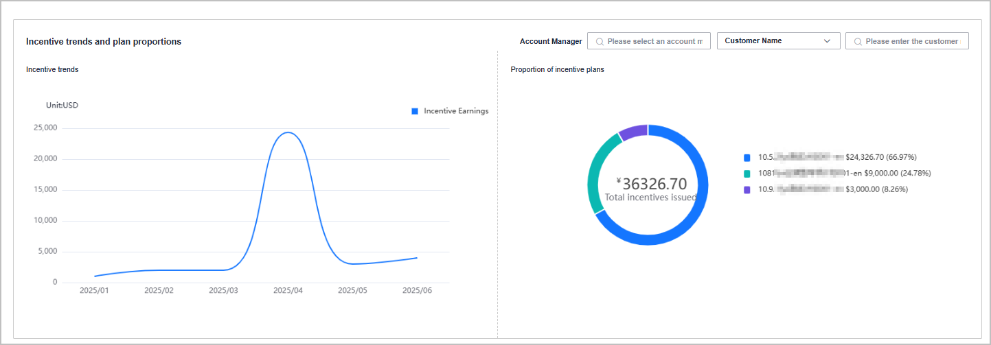991x345 pixels.
Task: Click the magnifier icon in customer search box
Action: tap(858, 41)
